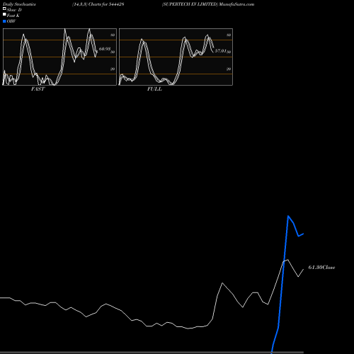Click the FAST stochastic chart panel
Image resolution: width=354 pixels, height=354 pixels.
(59, 57)
